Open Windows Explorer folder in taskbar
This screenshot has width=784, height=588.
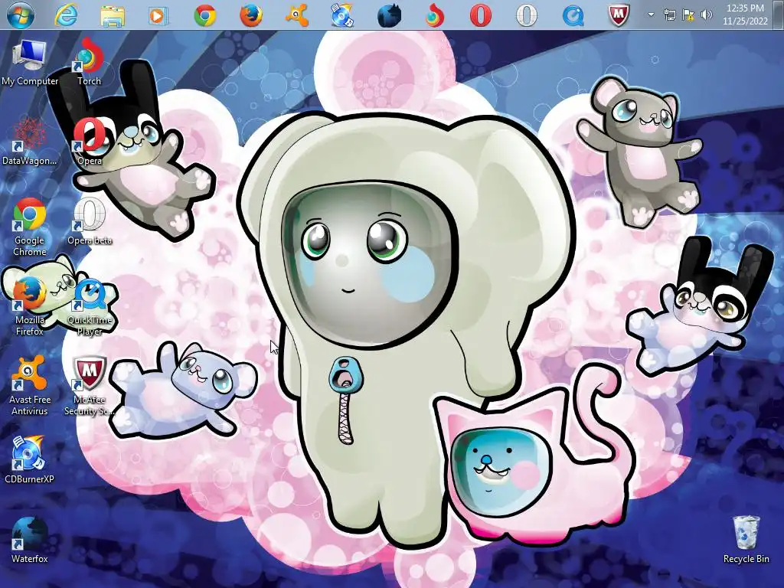113,15
